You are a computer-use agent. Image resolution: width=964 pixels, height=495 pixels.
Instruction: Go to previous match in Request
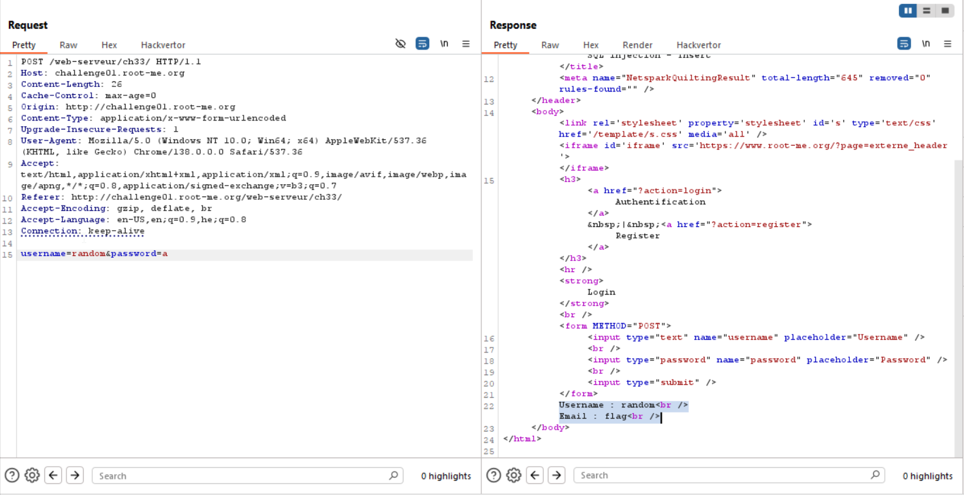tap(53, 476)
